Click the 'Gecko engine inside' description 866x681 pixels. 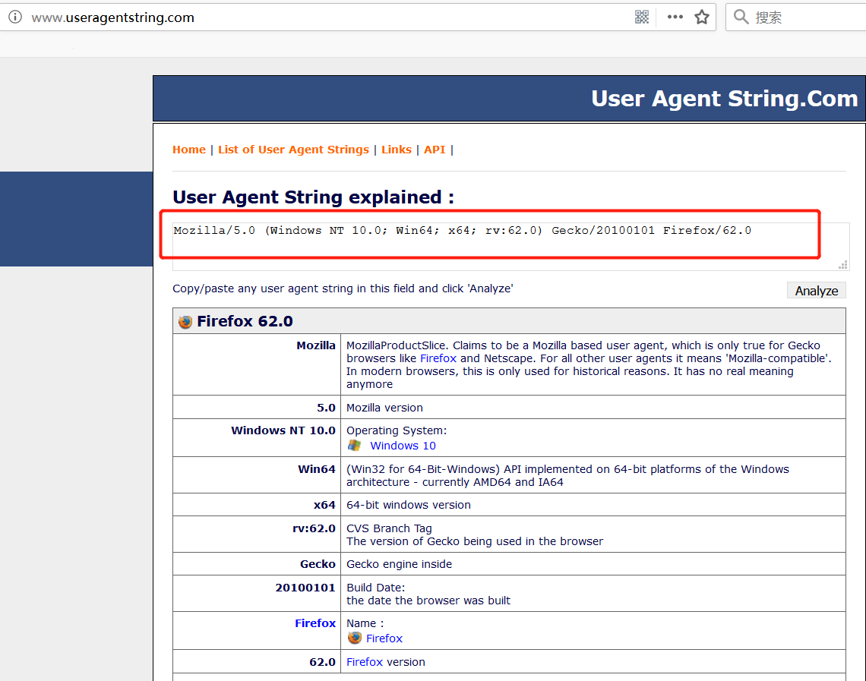pyautogui.click(x=400, y=564)
